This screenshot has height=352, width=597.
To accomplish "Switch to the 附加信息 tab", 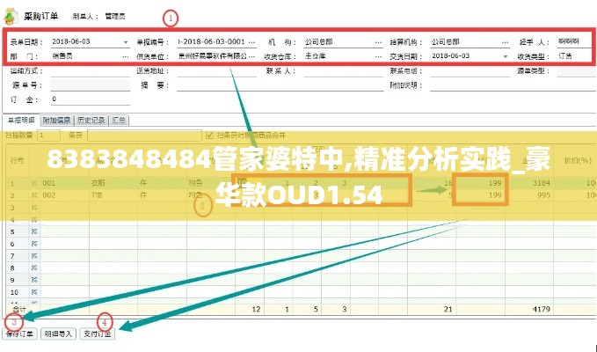I will (57, 121).
